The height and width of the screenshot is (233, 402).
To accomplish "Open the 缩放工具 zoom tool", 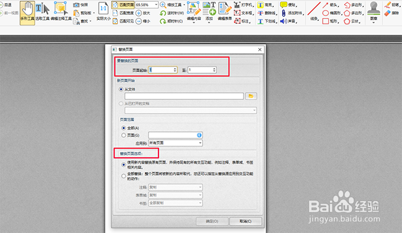I will (x=172, y=5).
